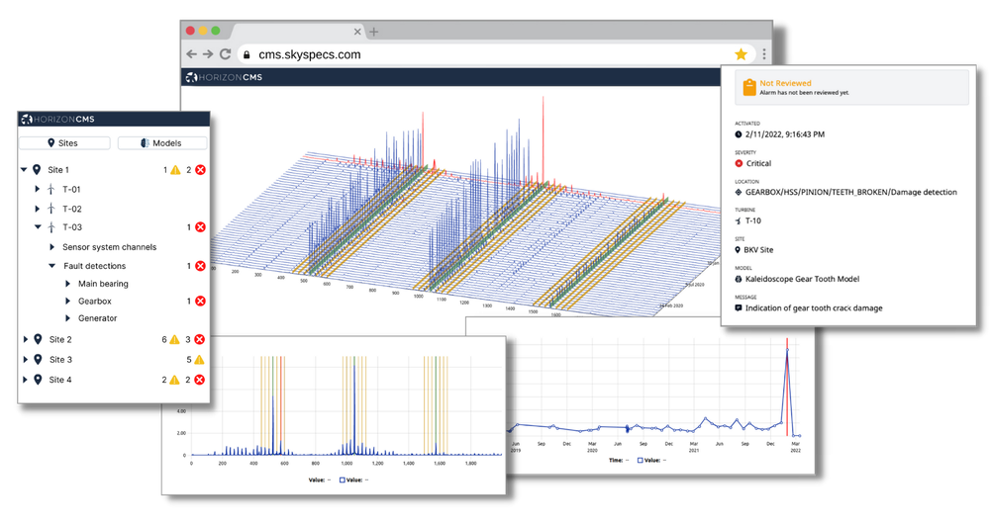Click Site 1 red critical icon
The height and width of the screenshot is (524, 990).
(200, 170)
